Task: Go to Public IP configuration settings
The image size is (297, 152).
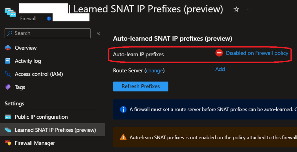Action: pos(41,117)
